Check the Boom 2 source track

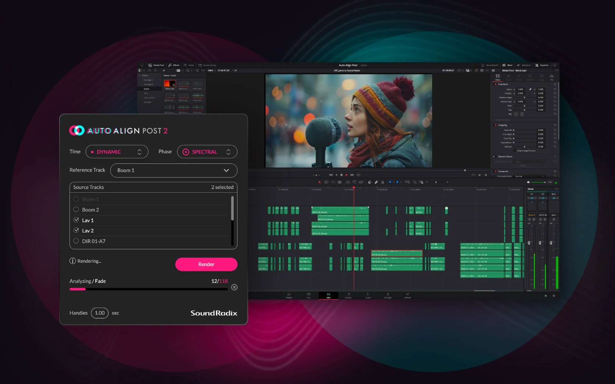tap(76, 209)
